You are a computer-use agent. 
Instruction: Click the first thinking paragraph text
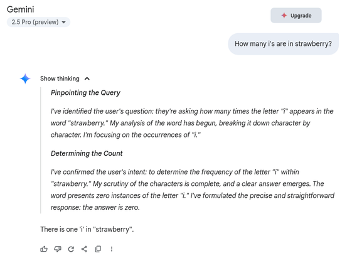click(x=192, y=123)
